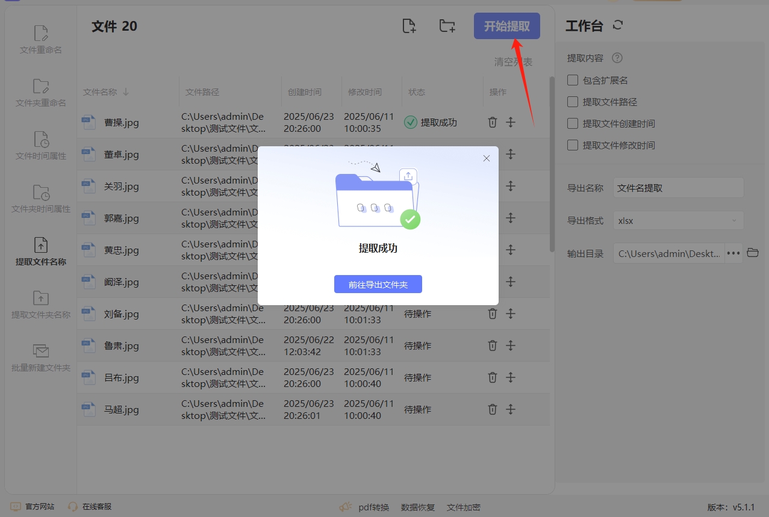Click the move handle icon for 马超.jpg

point(511,409)
